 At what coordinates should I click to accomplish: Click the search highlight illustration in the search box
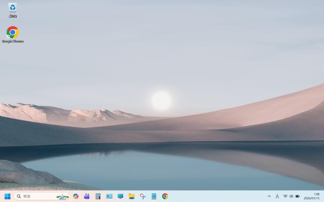click(x=62, y=197)
